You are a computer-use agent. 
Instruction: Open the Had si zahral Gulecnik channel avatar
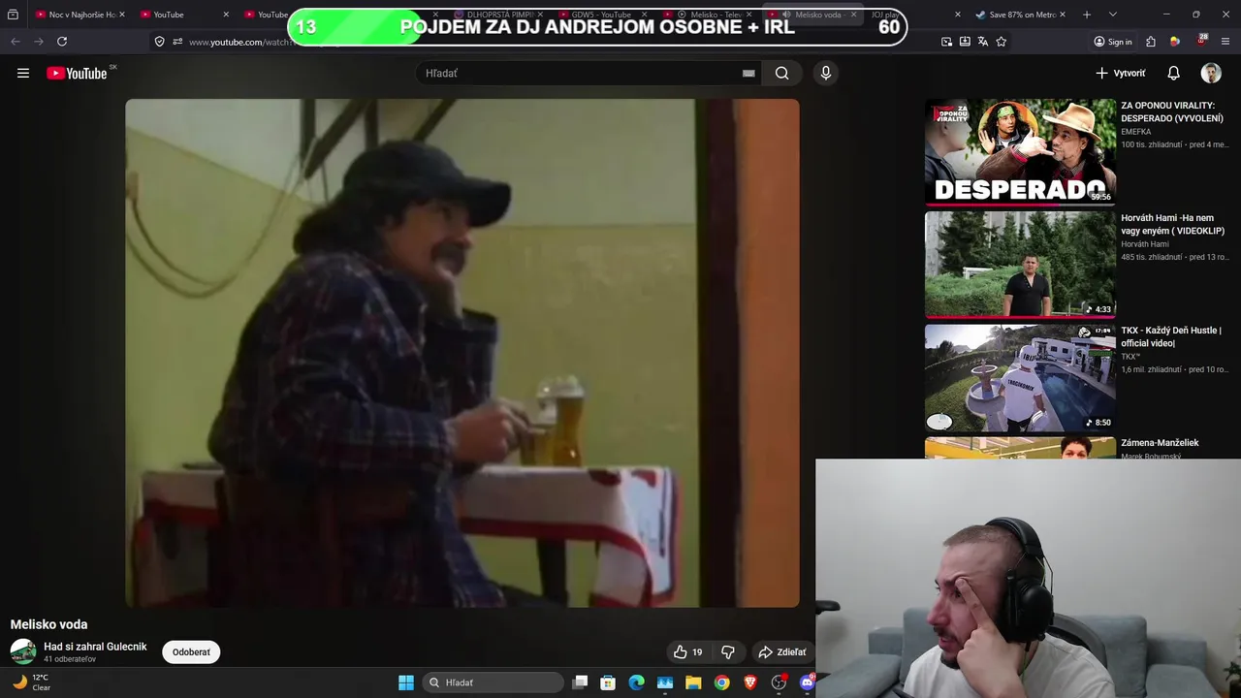coord(23,652)
